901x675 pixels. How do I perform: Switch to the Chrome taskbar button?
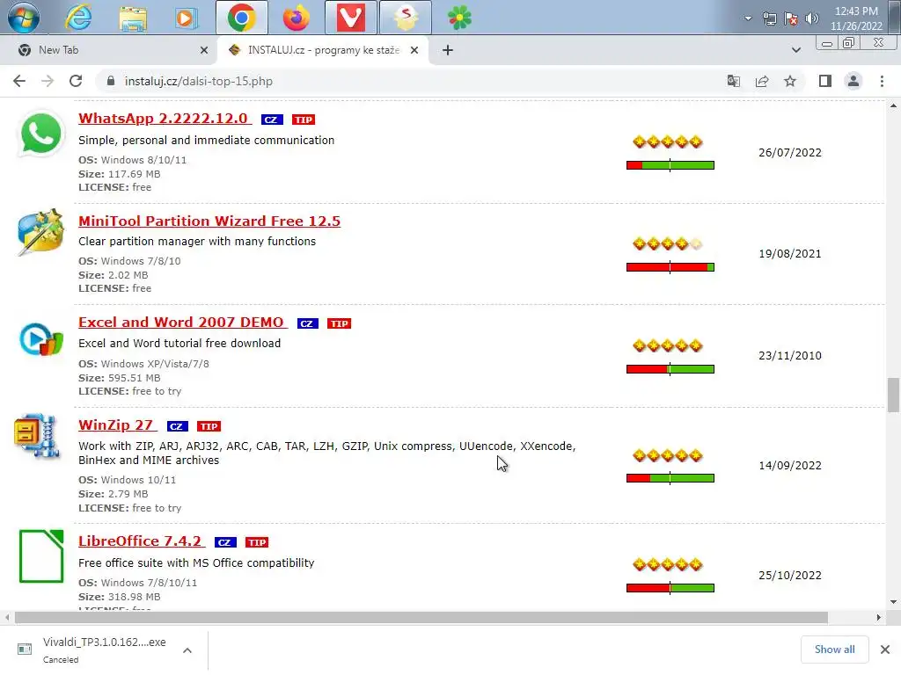coord(241,18)
